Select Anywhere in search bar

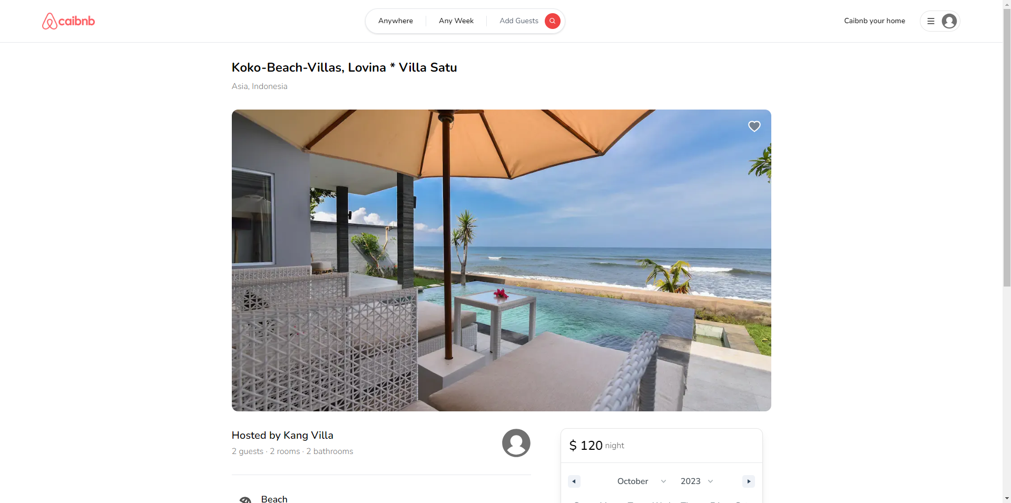point(396,21)
